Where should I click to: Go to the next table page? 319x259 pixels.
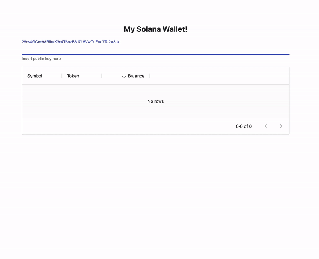tap(281, 126)
